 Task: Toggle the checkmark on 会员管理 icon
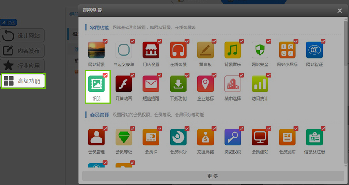click(x=105, y=129)
